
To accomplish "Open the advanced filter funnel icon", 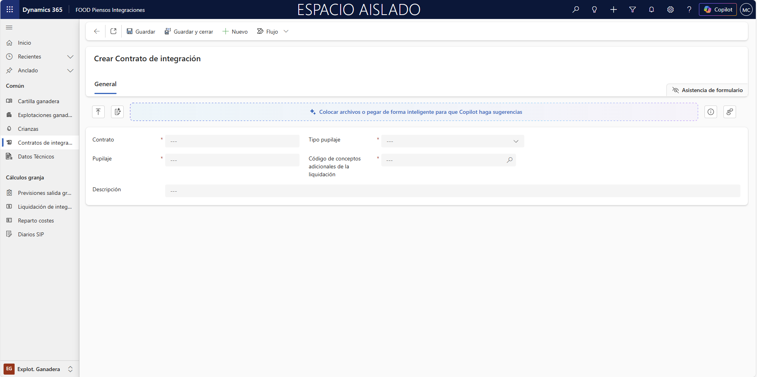I will (x=633, y=9).
